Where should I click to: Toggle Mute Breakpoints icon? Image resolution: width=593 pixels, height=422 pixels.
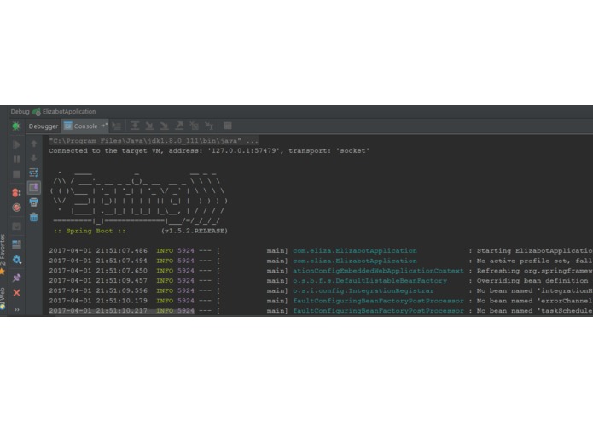tap(17, 208)
